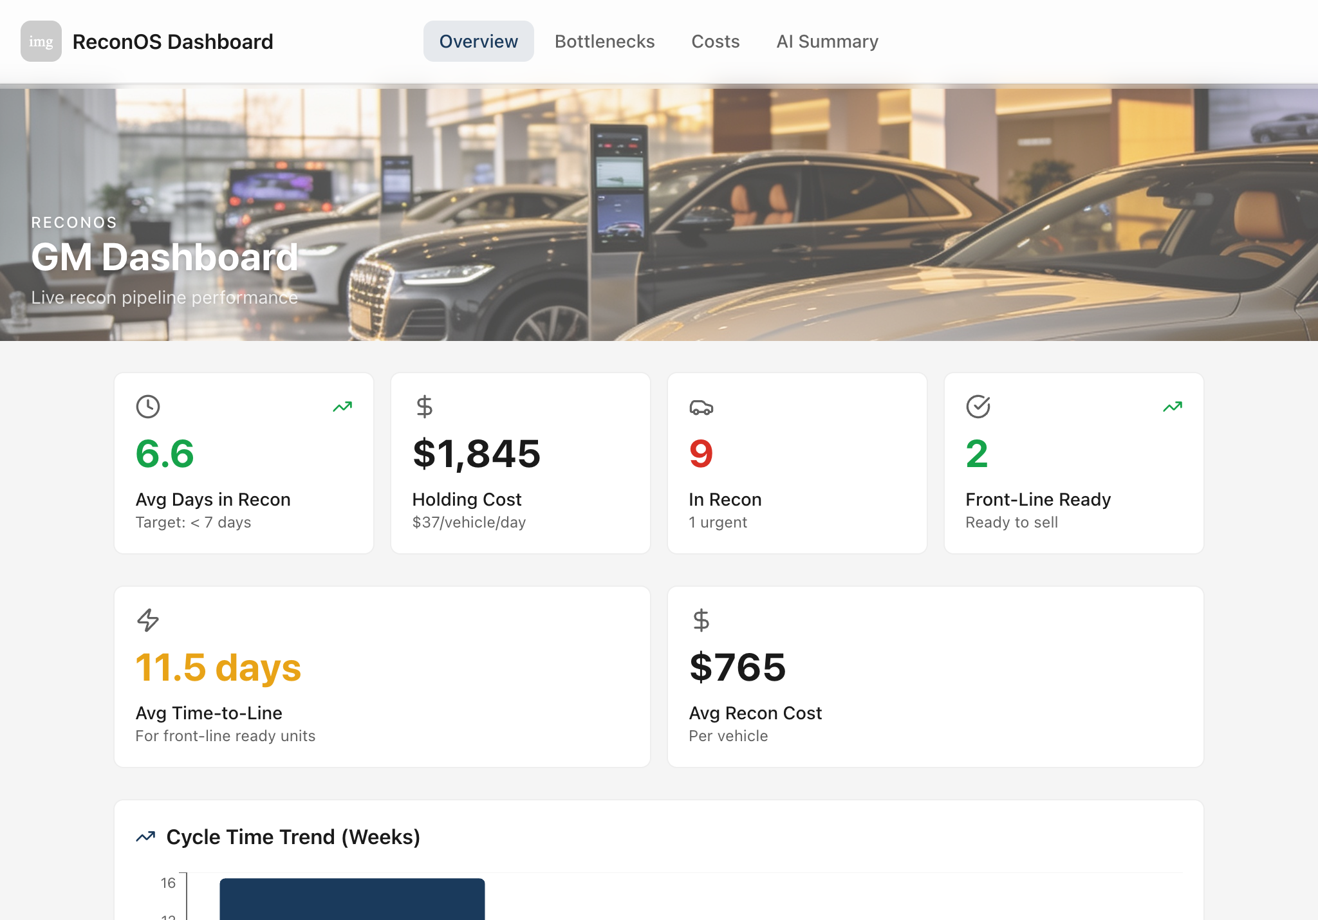Click the Cycle Time Trend (Weeks) heading
The width and height of the screenshot is (1318, 920).
293,837
